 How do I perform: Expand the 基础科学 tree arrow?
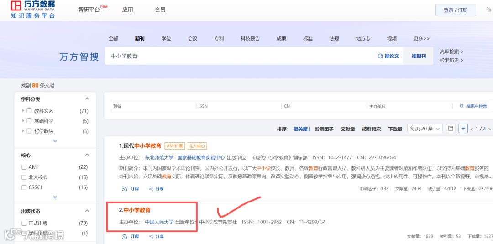pos(23,120)
